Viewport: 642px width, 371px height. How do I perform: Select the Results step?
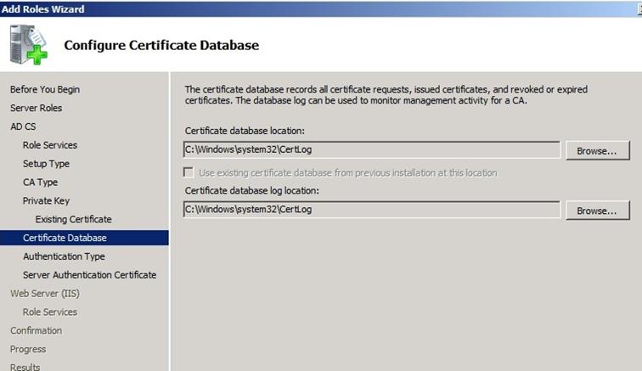pyautogui.click(x=25, y=367)
